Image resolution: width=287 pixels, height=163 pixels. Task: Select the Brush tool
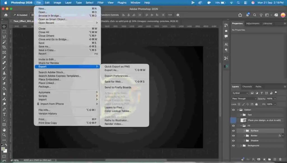pyautogui.click(x=4, y=68)
